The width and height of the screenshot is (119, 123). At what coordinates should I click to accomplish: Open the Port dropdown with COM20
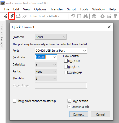tap(61, 51)
